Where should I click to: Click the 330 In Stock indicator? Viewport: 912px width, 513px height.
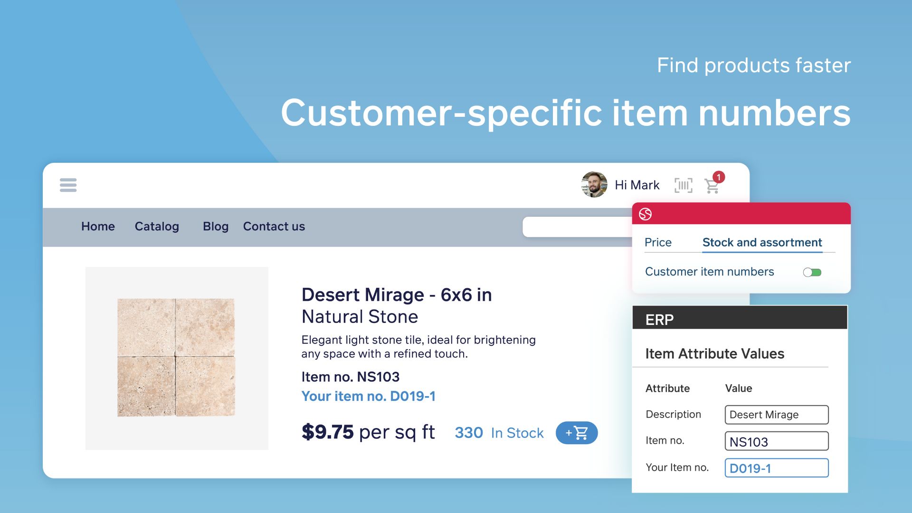pos(499,433)
